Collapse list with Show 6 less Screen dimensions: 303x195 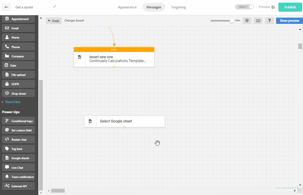pyautogui.click(x=13, y=102)
